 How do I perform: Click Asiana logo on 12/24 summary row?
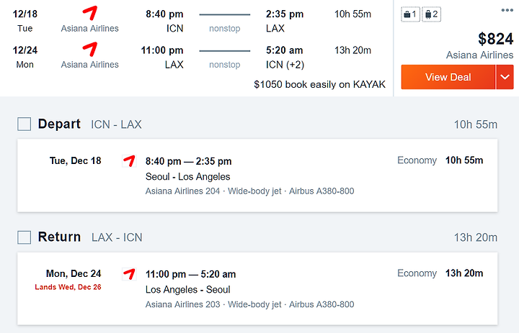[x=89, y=50]
